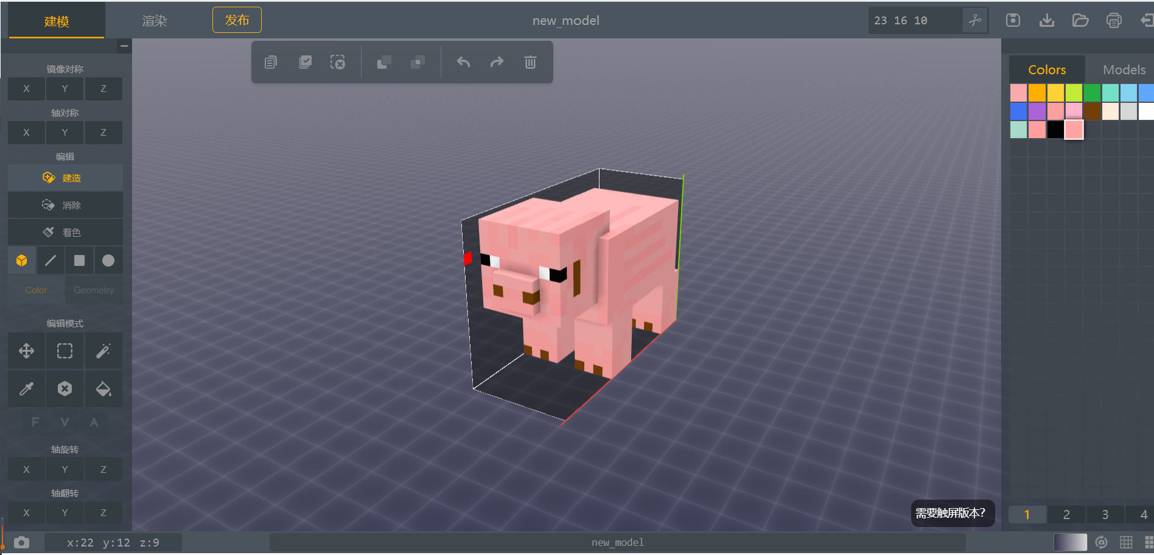Pick the black color swatch
This screenshot has height=555, width=1154.
1055,130
